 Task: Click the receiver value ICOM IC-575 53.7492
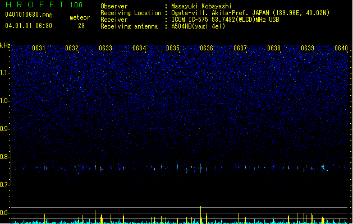tap(225, 20)
